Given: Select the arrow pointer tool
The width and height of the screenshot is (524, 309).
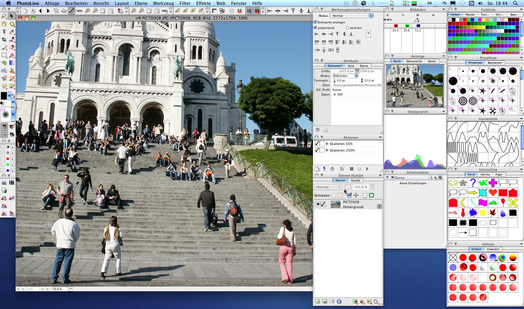Looking at the screenshot, I should tap(12, 16).
